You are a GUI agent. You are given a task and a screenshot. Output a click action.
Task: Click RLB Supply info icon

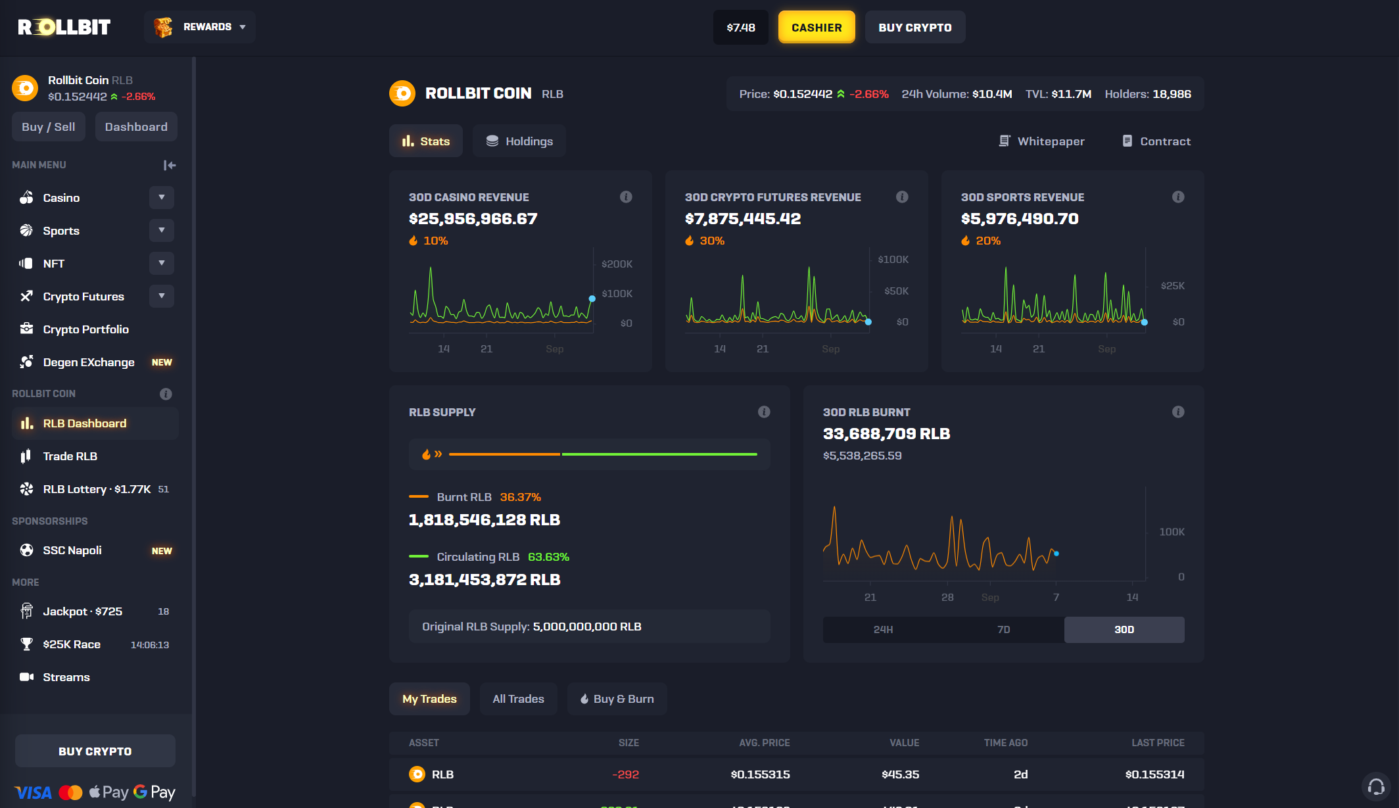[764, 412]
